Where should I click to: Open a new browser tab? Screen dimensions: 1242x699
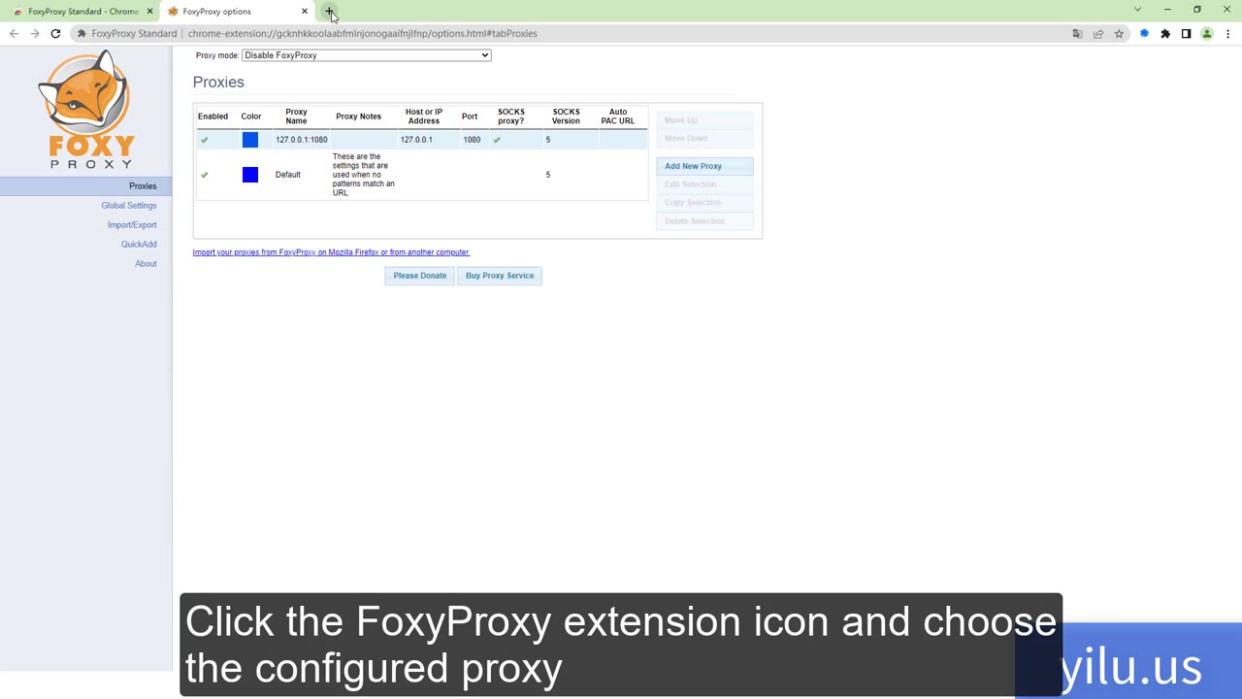click(x=329, y=12)
